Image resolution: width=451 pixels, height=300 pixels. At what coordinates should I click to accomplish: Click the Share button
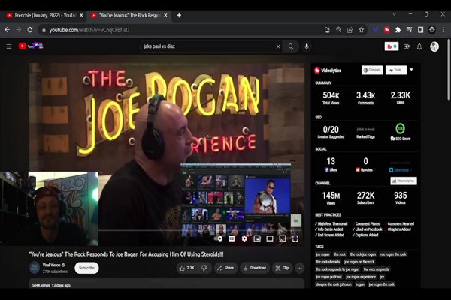click(225, 268)
